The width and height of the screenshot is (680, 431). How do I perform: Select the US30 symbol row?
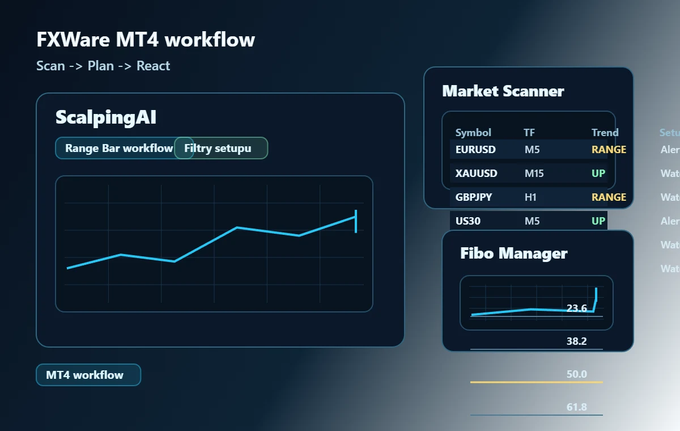(529, 221)
